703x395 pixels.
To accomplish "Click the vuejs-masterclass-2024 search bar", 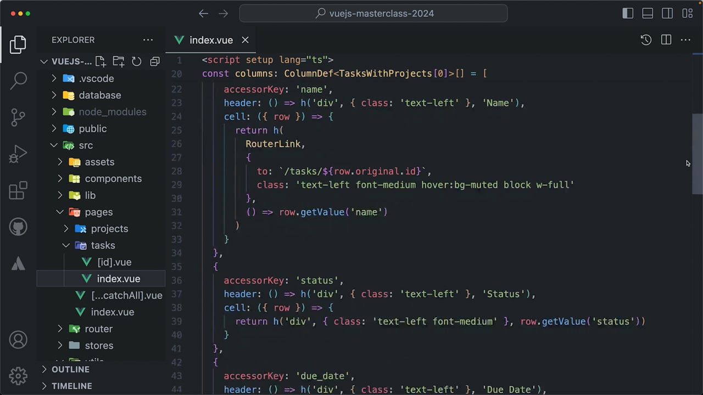I will click(x=373, y=14).
